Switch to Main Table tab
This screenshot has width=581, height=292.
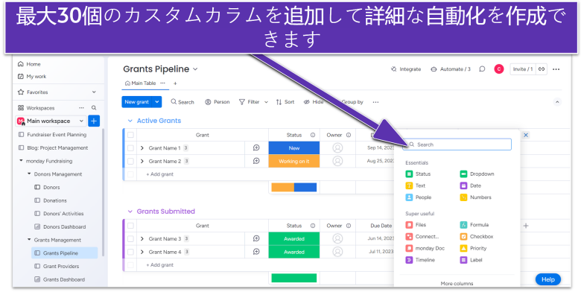click(x=141, y=83)
